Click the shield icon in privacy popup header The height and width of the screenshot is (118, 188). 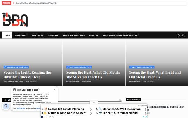point(14,90)
